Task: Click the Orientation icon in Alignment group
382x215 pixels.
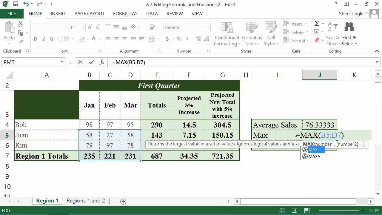Action: [x=134, y=27]
